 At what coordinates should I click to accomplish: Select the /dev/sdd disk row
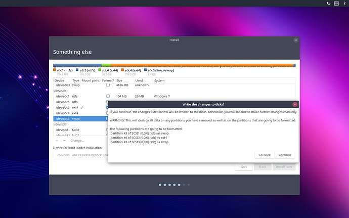(81, 124)
